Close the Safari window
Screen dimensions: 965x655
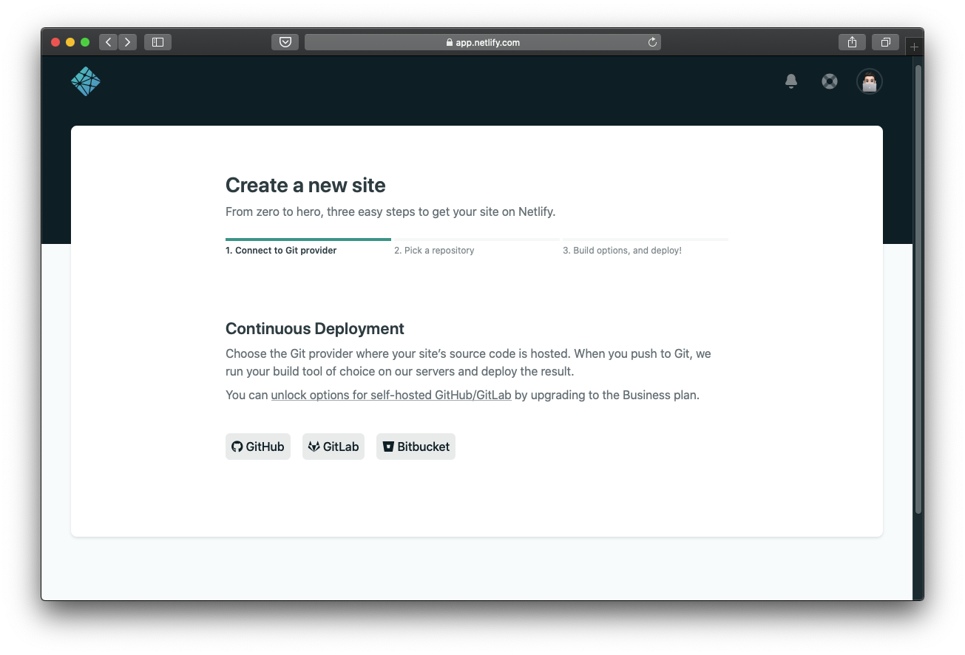click(x=55, y=42)
